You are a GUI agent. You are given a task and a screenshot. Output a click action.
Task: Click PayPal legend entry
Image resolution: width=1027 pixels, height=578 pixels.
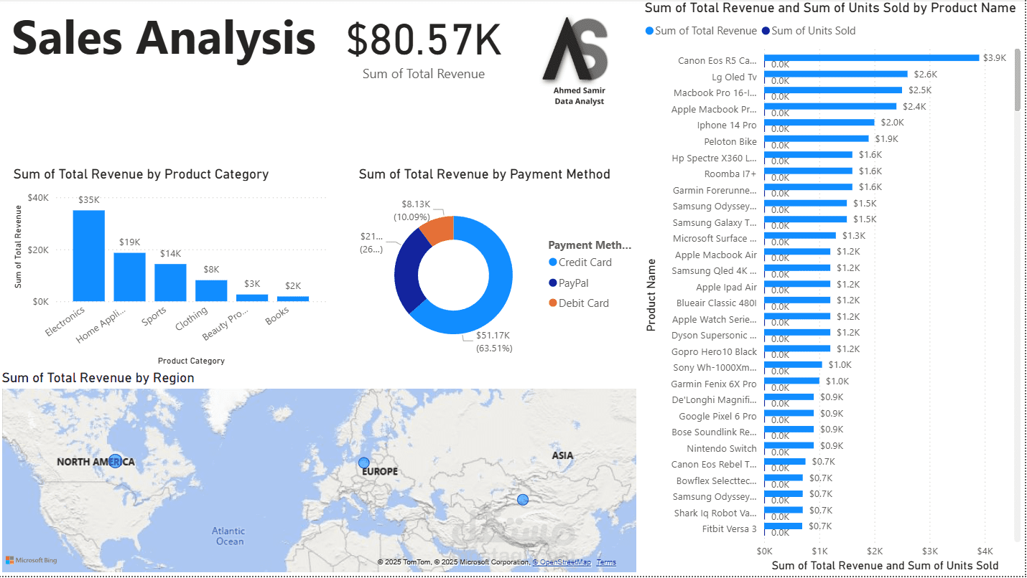click(x=568, y=283)
